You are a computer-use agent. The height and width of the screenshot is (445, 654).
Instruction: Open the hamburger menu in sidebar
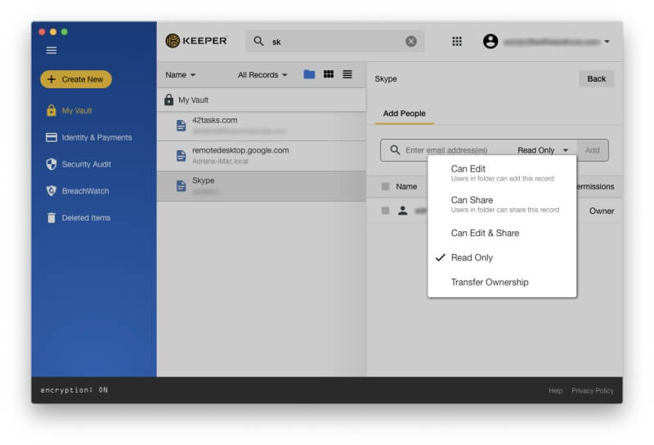pyautogui.click(x=52, y=51)
